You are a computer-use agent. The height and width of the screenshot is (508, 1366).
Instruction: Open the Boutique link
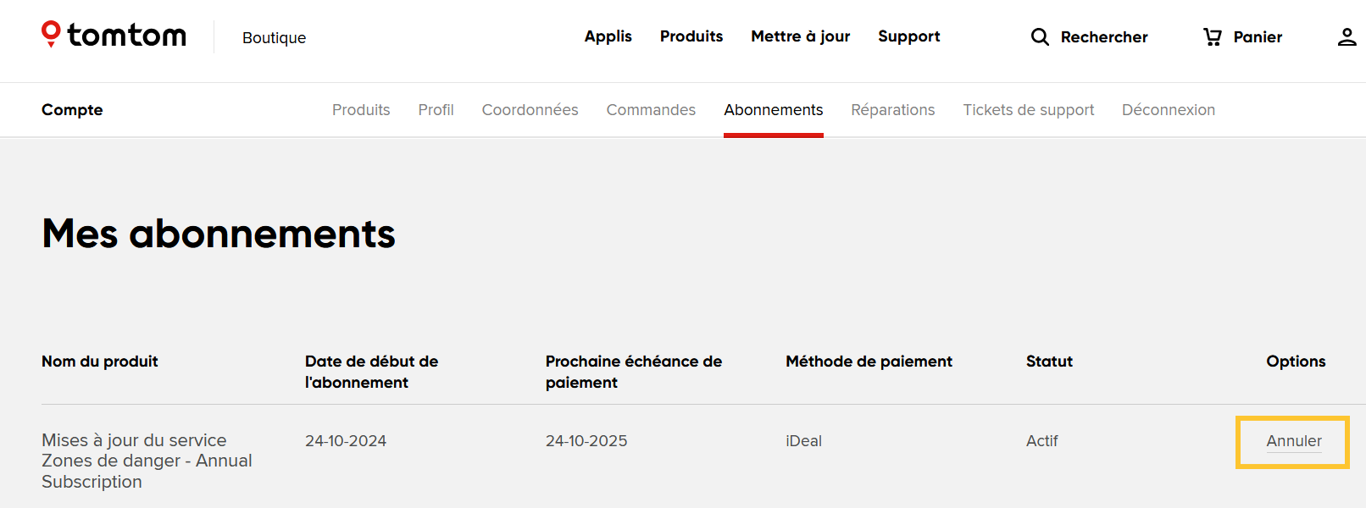[274, 37]
